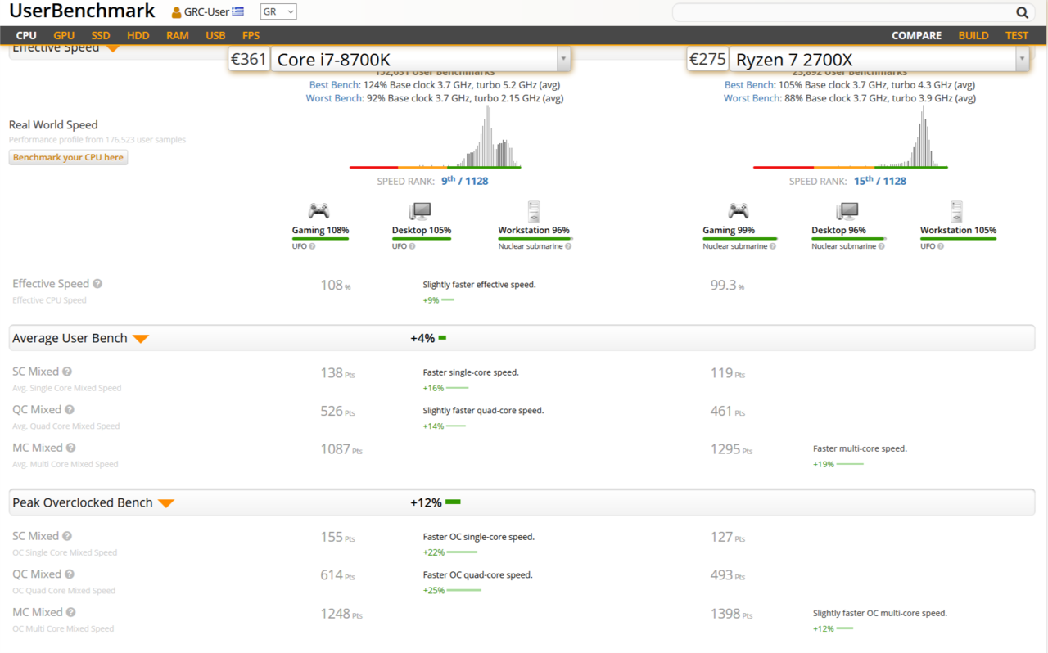Open help icon beside OC QC Mixed
Viewport: 1048px width, 653px height.
point(70,574)
